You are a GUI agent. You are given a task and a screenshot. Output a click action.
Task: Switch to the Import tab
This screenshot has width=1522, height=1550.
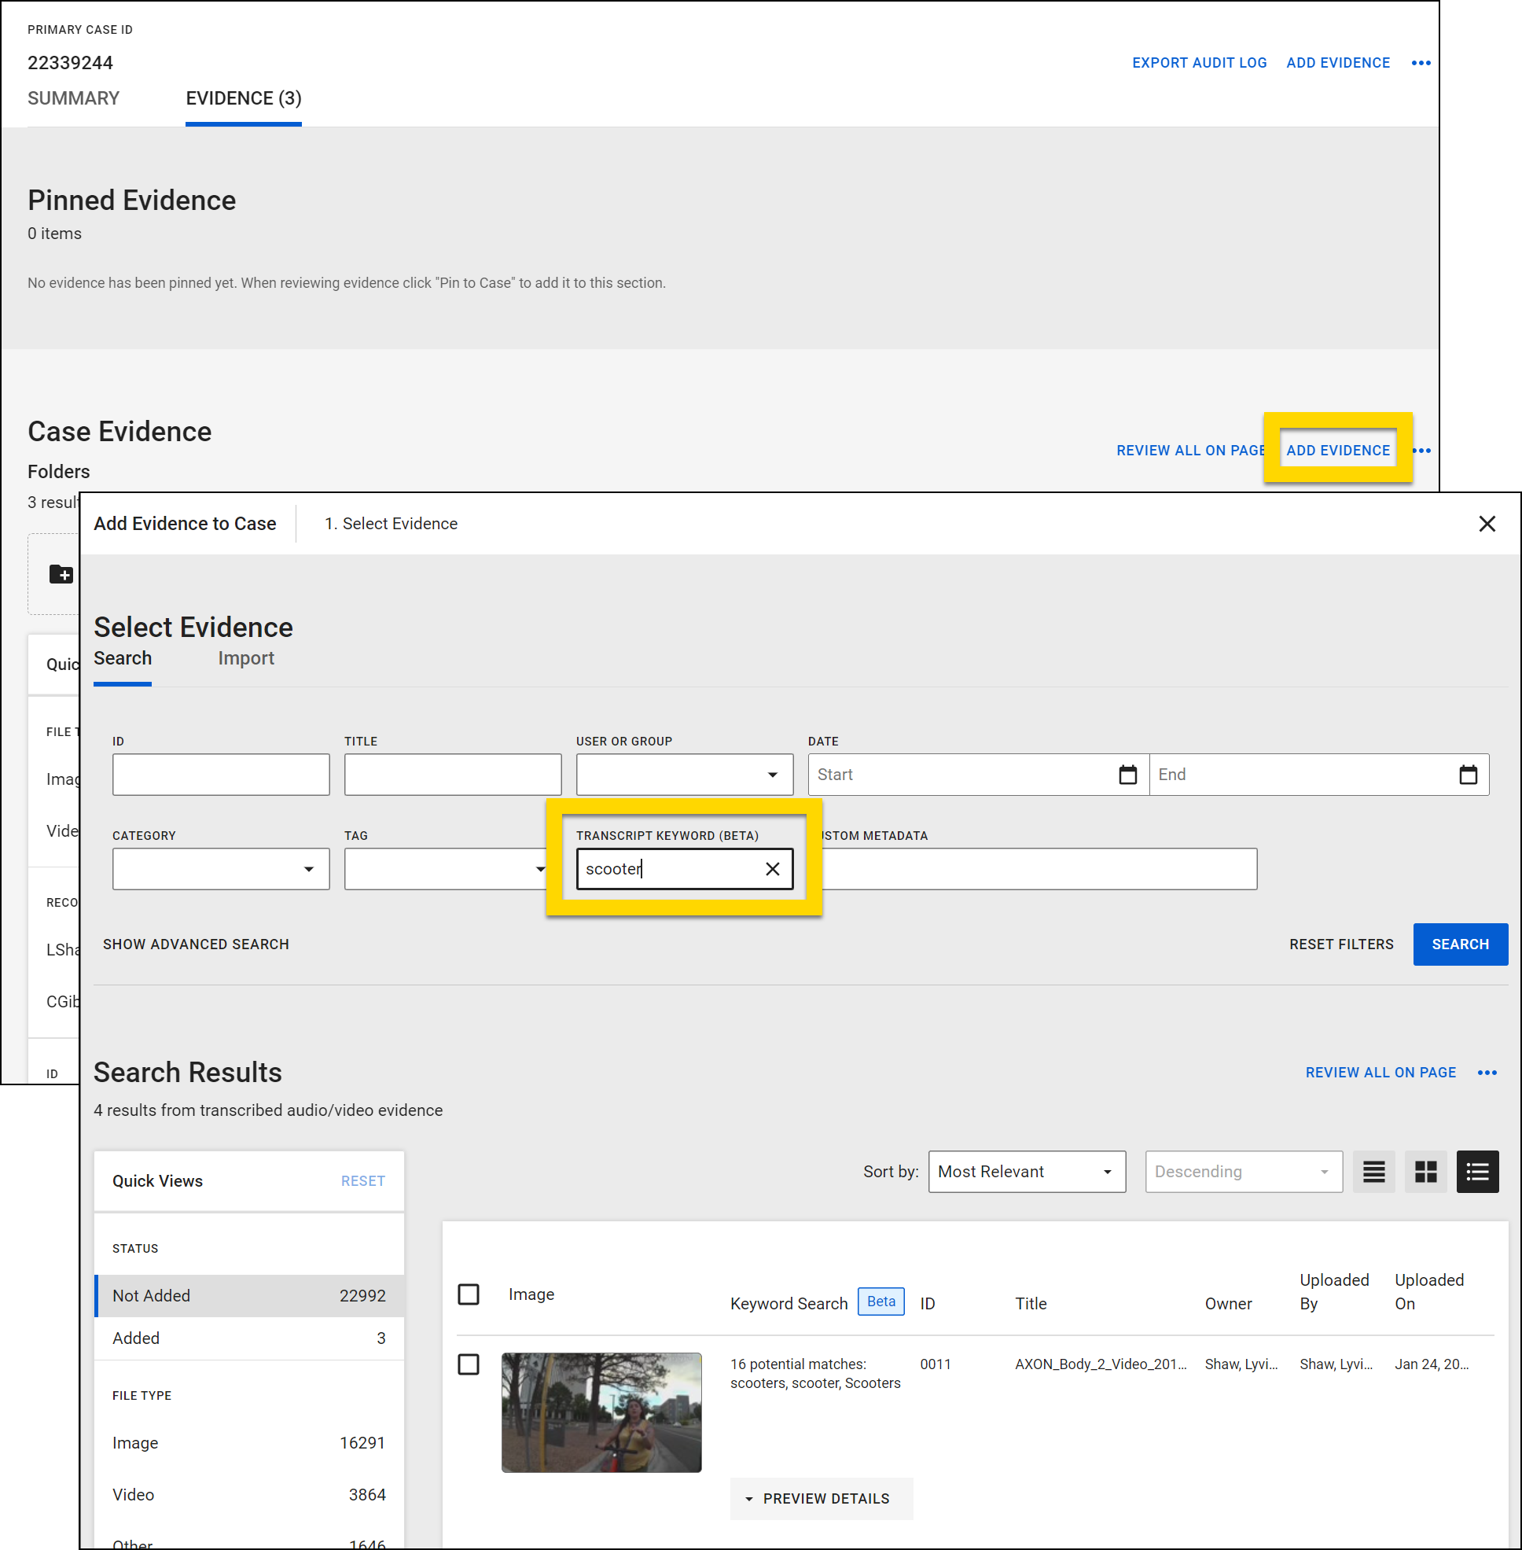tap(245, 658)
